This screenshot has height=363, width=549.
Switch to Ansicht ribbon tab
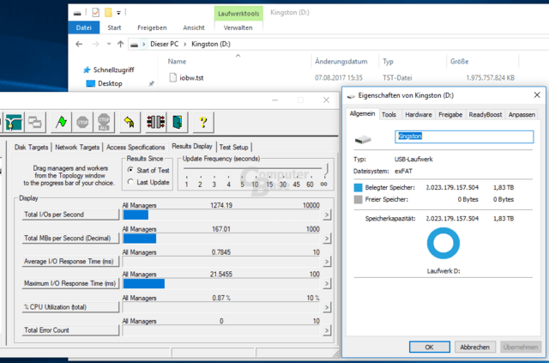point(194,27)
